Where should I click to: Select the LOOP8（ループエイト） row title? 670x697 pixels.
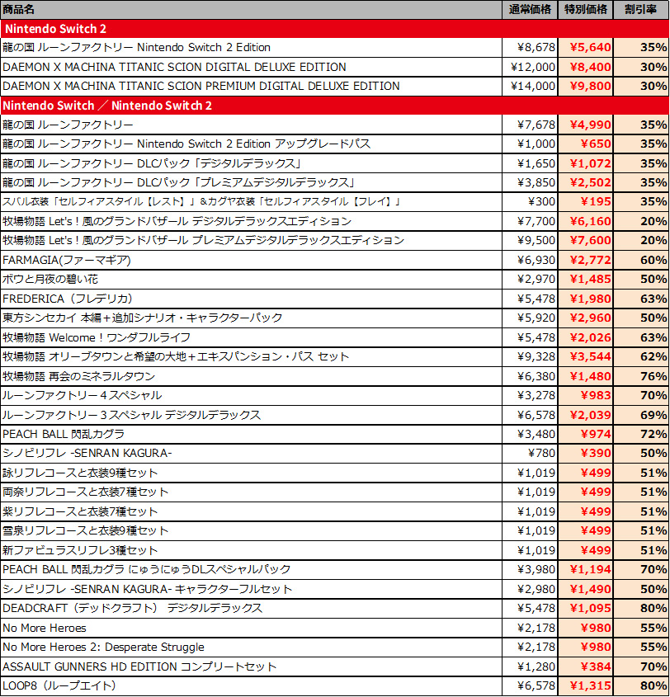click(x=59, y=686)
